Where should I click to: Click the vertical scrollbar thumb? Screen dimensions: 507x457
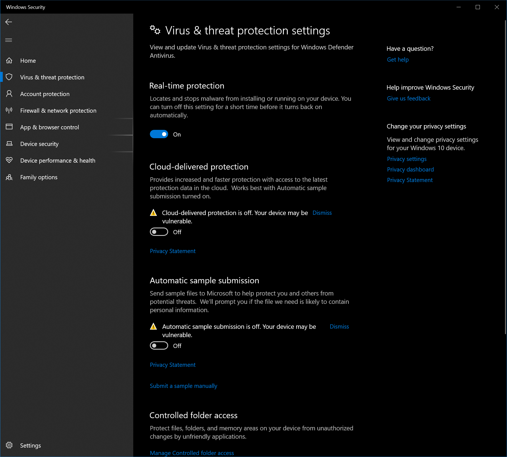point(505,177)
